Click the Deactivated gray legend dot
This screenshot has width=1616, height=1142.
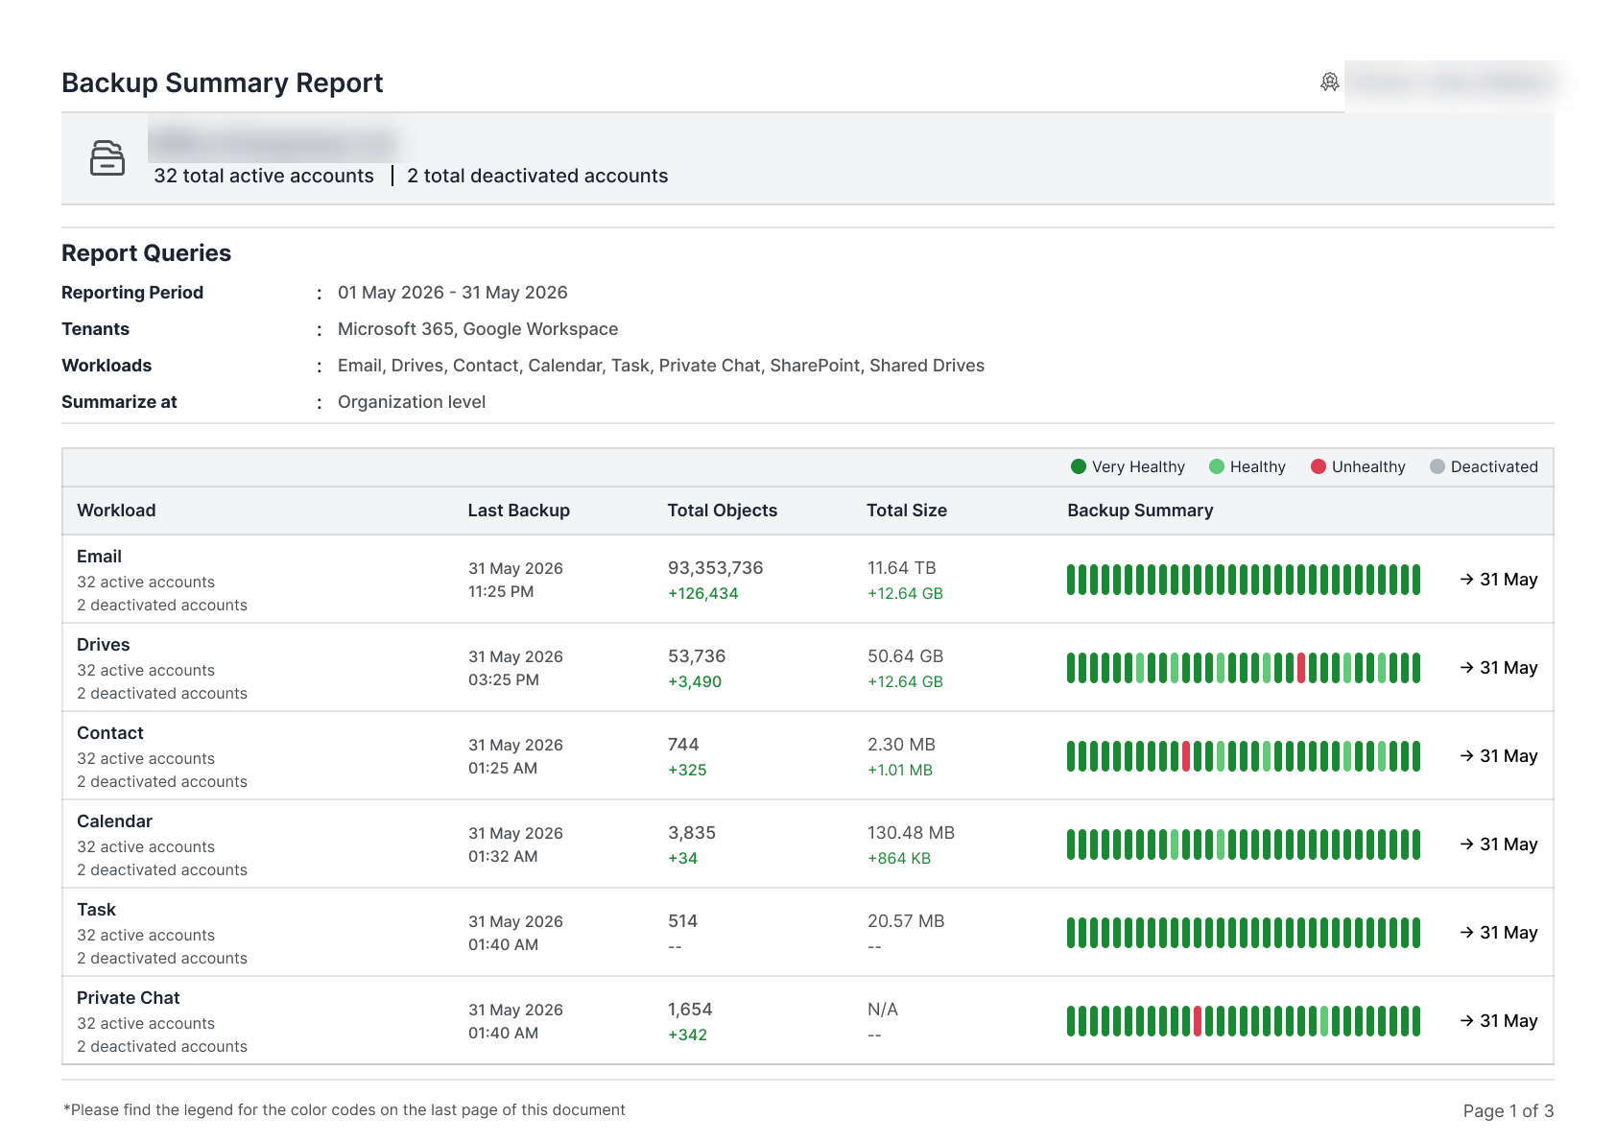click(x=1438, y=466)
